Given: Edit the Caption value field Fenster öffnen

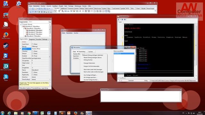Looking at the screenshot, I should tap(40, 49).
